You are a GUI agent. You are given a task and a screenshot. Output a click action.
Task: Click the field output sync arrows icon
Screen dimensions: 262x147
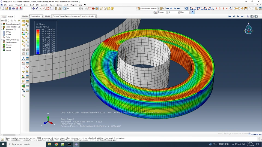[193, 12]
